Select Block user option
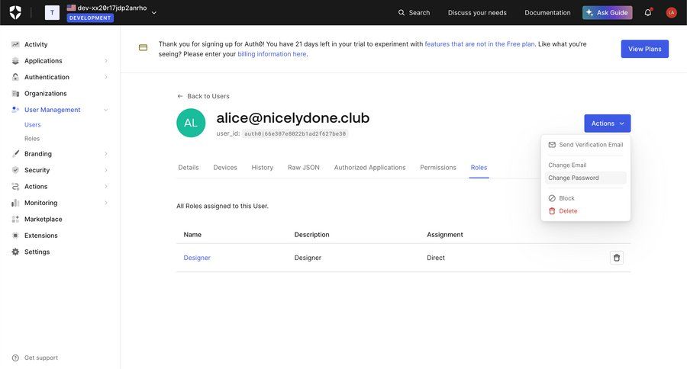Viewport: 687px width, 369px height. [x=585, y=198]
